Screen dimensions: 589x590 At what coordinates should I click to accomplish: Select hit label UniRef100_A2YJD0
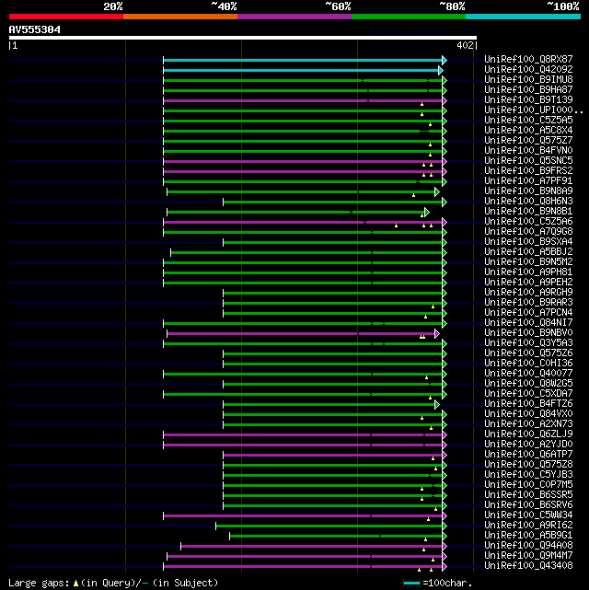point(528,445)
